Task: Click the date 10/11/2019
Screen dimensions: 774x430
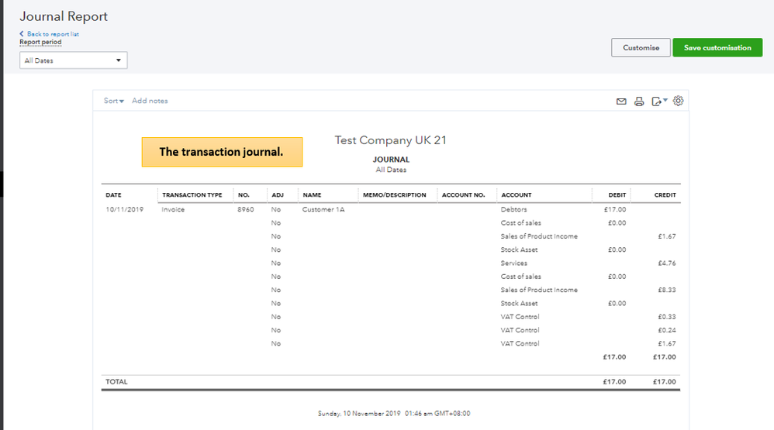Action: click(124, 209)
